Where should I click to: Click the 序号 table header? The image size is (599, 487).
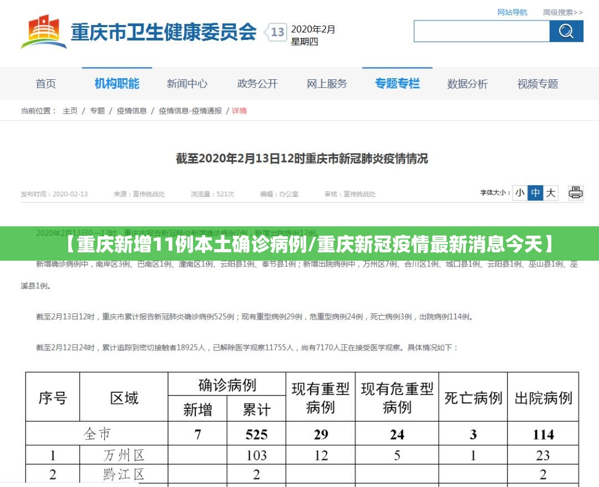[x=53, y=398]
